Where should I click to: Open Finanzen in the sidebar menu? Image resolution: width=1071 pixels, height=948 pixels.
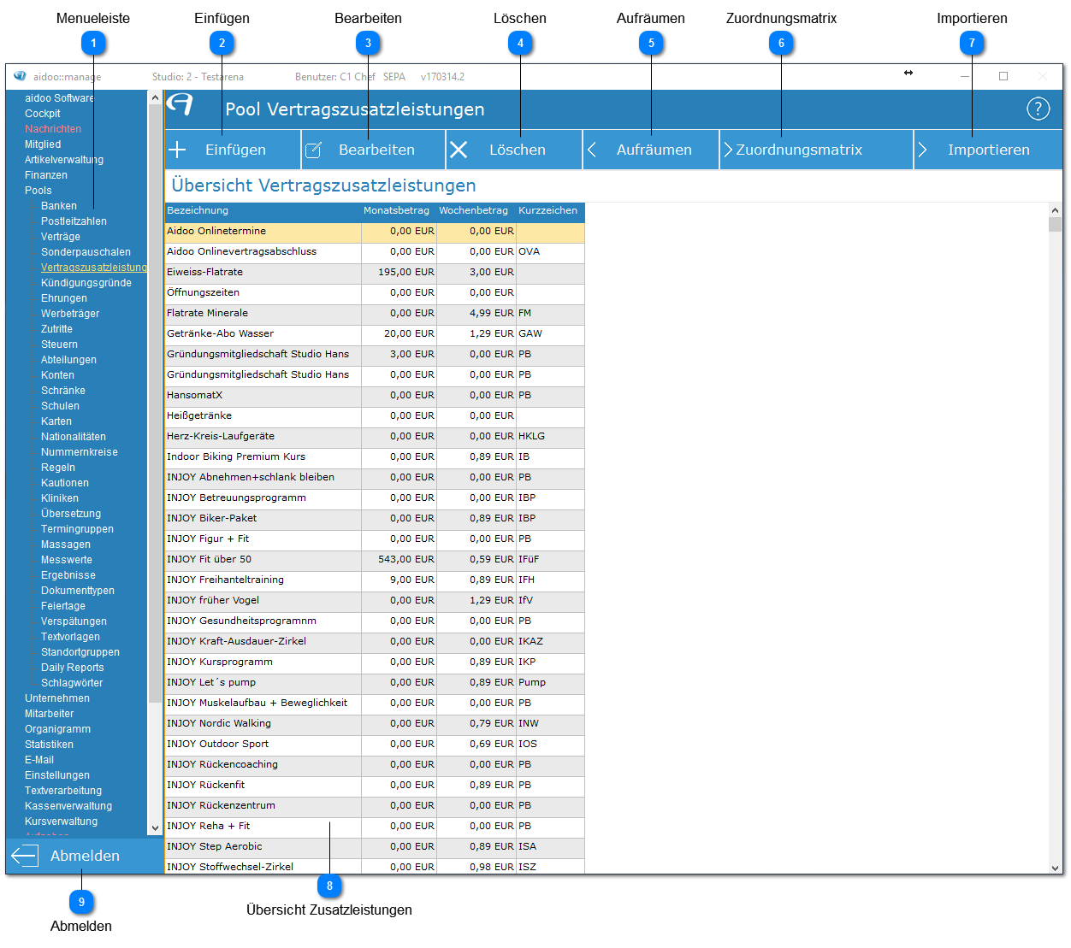[46, 175]
